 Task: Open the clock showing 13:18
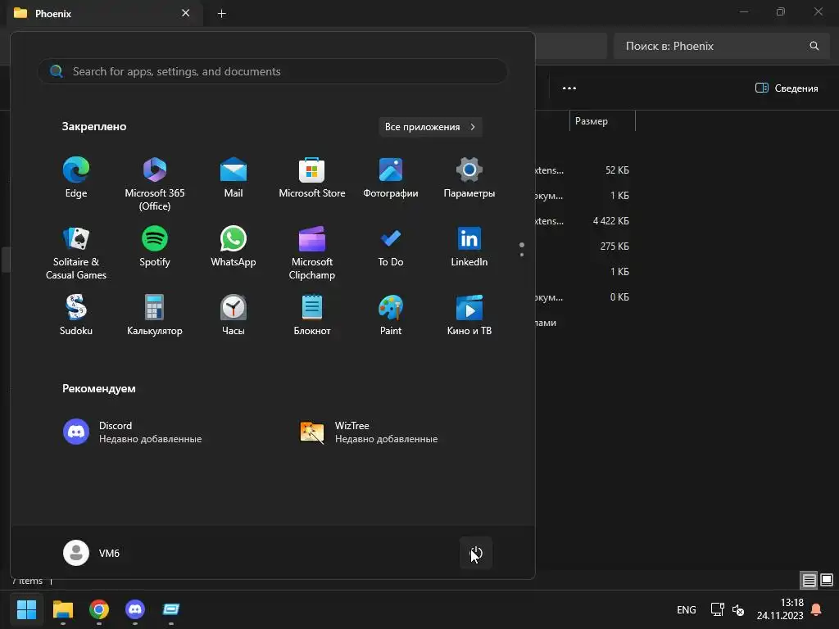(x=780, y=609)
